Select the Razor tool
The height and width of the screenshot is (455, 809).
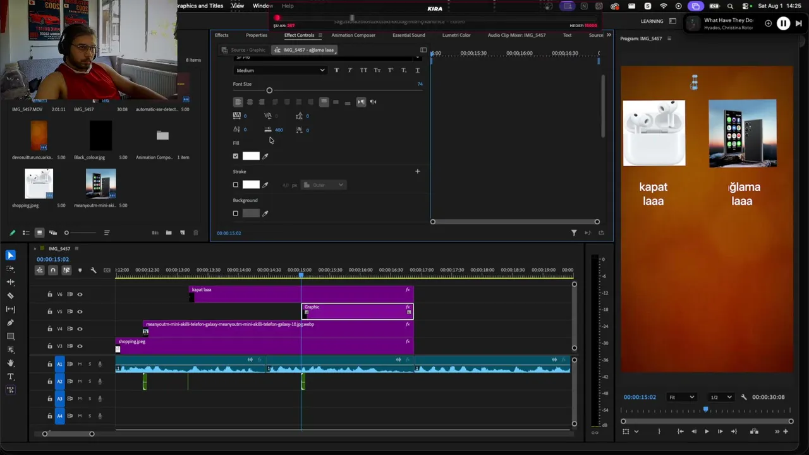click(x=11, y=296)
